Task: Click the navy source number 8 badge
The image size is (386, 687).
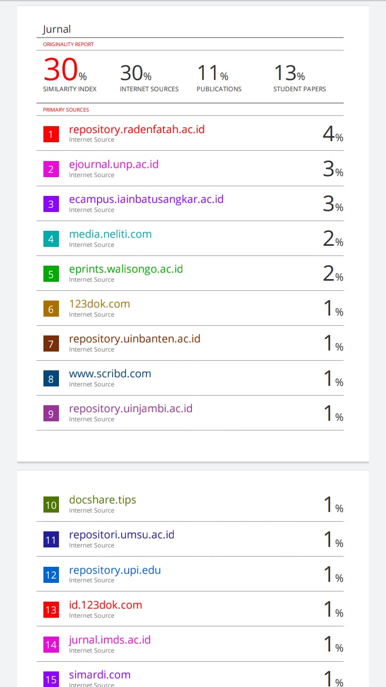Action: [51, 379]
